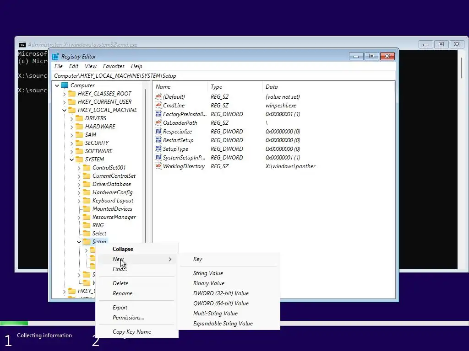Expand the HARDWARE key
Image resolution: width=469 pixels, height=351 pixels.
coord(71,127)
